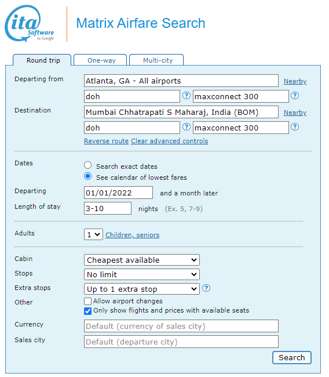Image resolution: width=329 pixels, height=377 pixels.
Task: Click the Search button
Action: click(292, 357)
